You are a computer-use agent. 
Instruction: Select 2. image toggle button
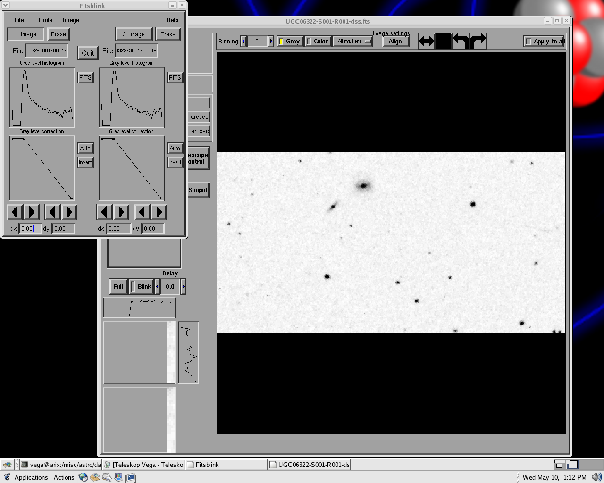click(x=134, y=34)
